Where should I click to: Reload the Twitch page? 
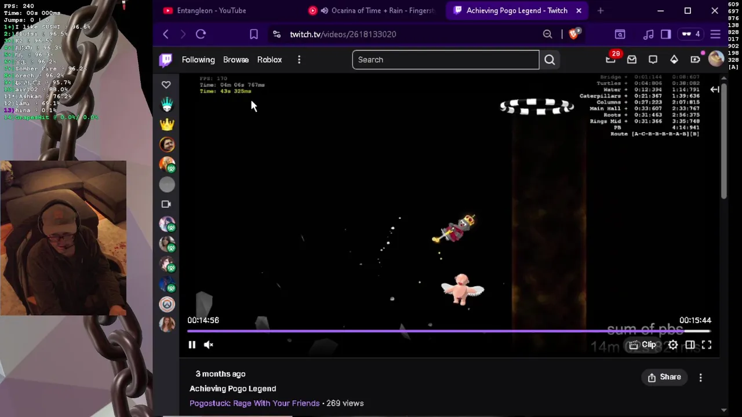coord(201,34)
